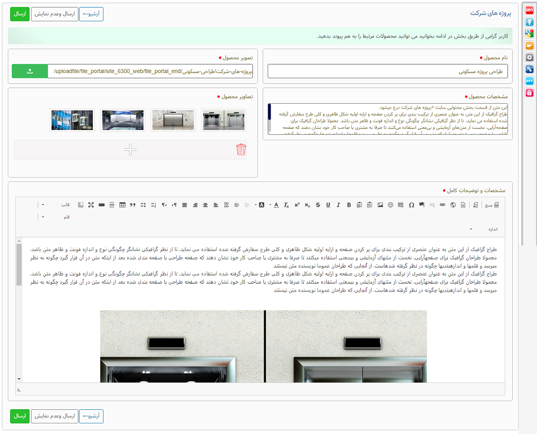Click the Google icon in sidebar

(529, 33)
